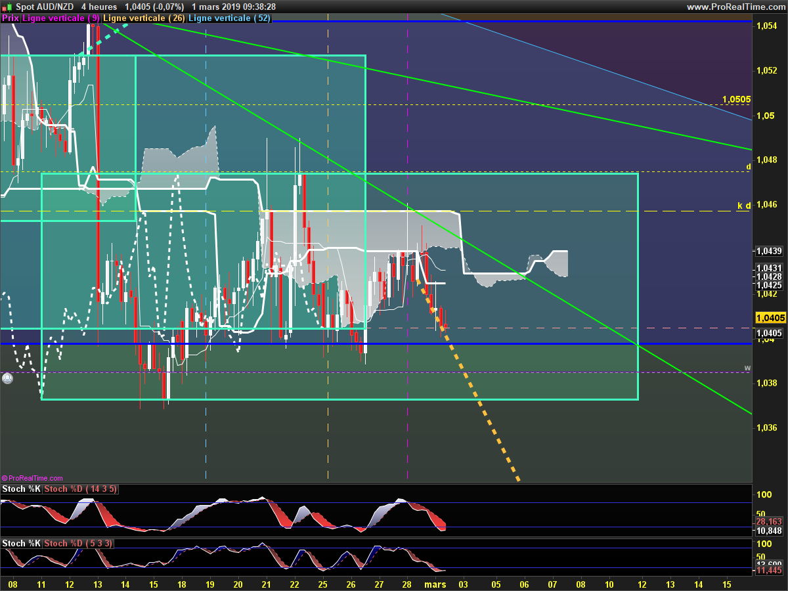The height and width of the screenshot is (591, 788).
Task: Click the 28,163 stochastic value tag
Action: [770, 521]
